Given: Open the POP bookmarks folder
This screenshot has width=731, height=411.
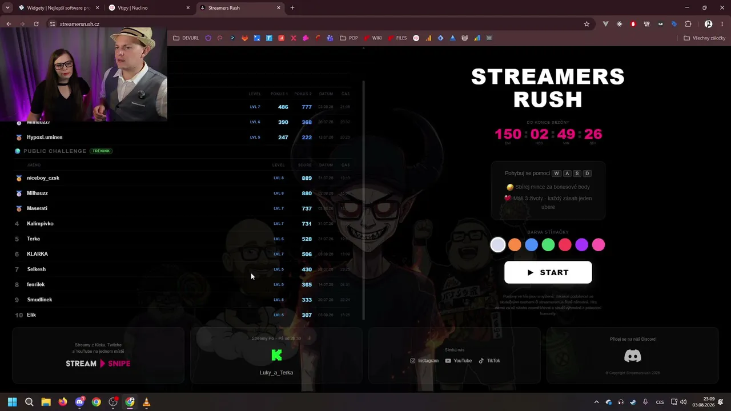Looking at the screenshot, I should coord(349,38).
